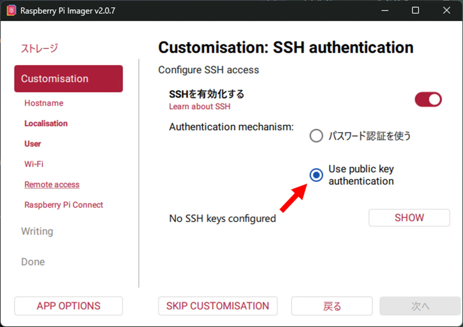Click the 'No SSH keys configured' text
The image size is (463, 327).
[222, 218]
